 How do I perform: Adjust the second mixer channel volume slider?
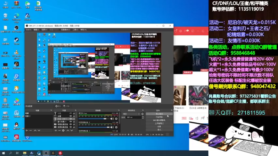coord(94,127)
